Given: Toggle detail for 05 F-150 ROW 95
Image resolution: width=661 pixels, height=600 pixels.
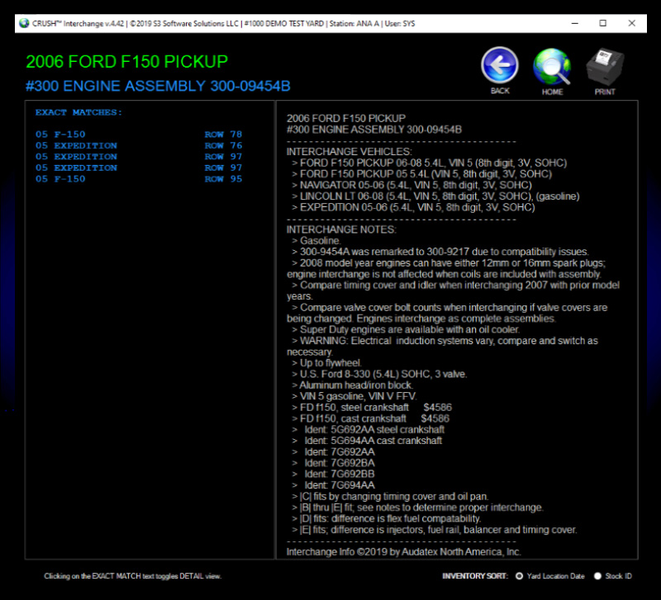Looking at the screenshot, I should click(x=139, y=179).
